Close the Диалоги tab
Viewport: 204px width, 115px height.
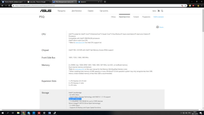click(x=101, y=2)
